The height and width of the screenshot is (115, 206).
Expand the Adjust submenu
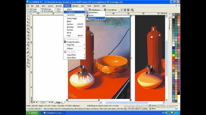74,9
